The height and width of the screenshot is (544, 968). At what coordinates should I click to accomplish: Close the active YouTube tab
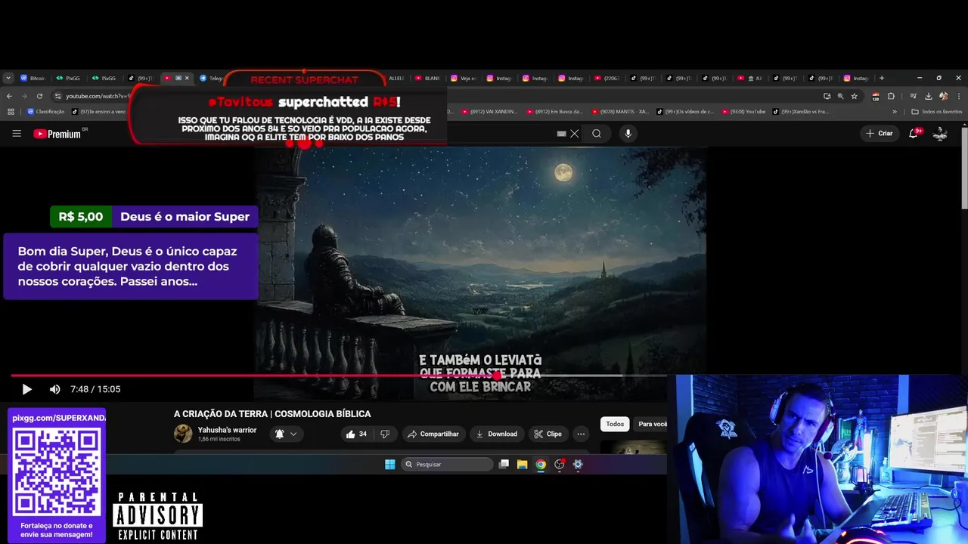coord(187,78)
